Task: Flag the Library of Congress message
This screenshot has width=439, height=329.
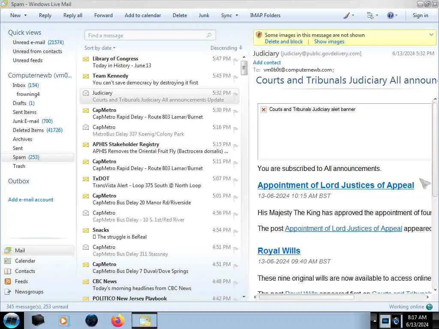Action: (235, 60)
